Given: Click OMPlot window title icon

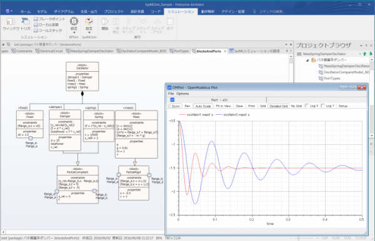Looking at the screenshot, I should pyautogui.click(x=169, y=87).
